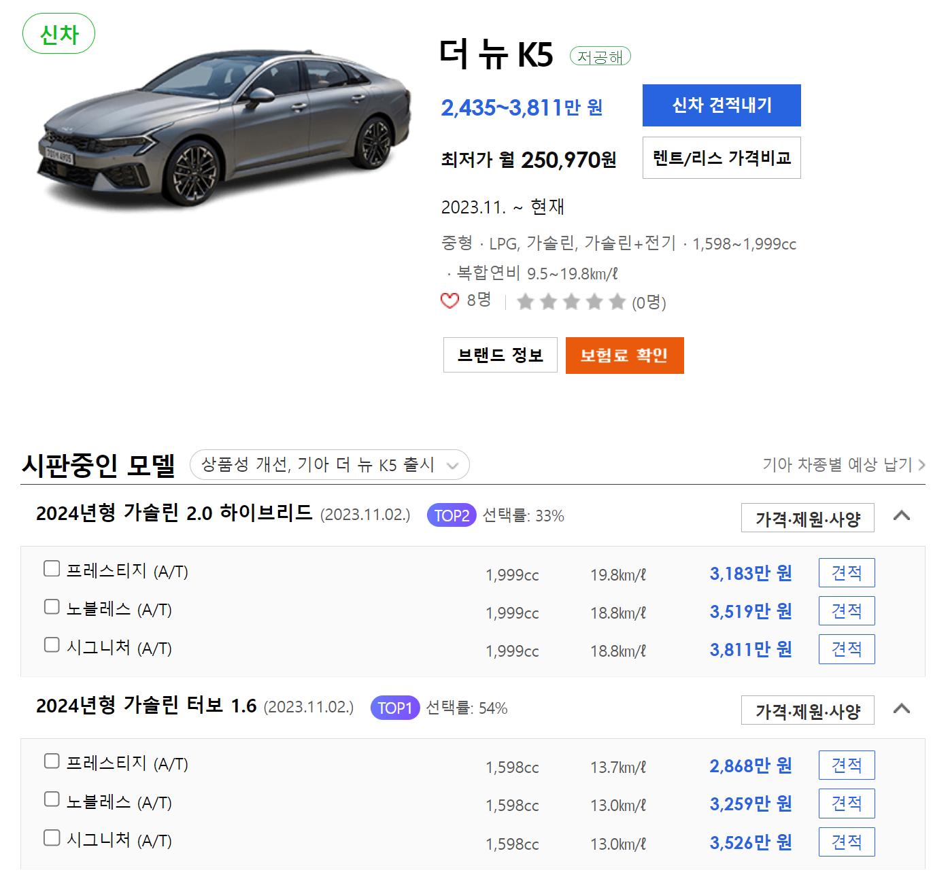Check turbo 프레스티지 (A/T) 2,868만 원 checkbox
The width and height of the screenshot is (950, 881).
tap(52, 761)
